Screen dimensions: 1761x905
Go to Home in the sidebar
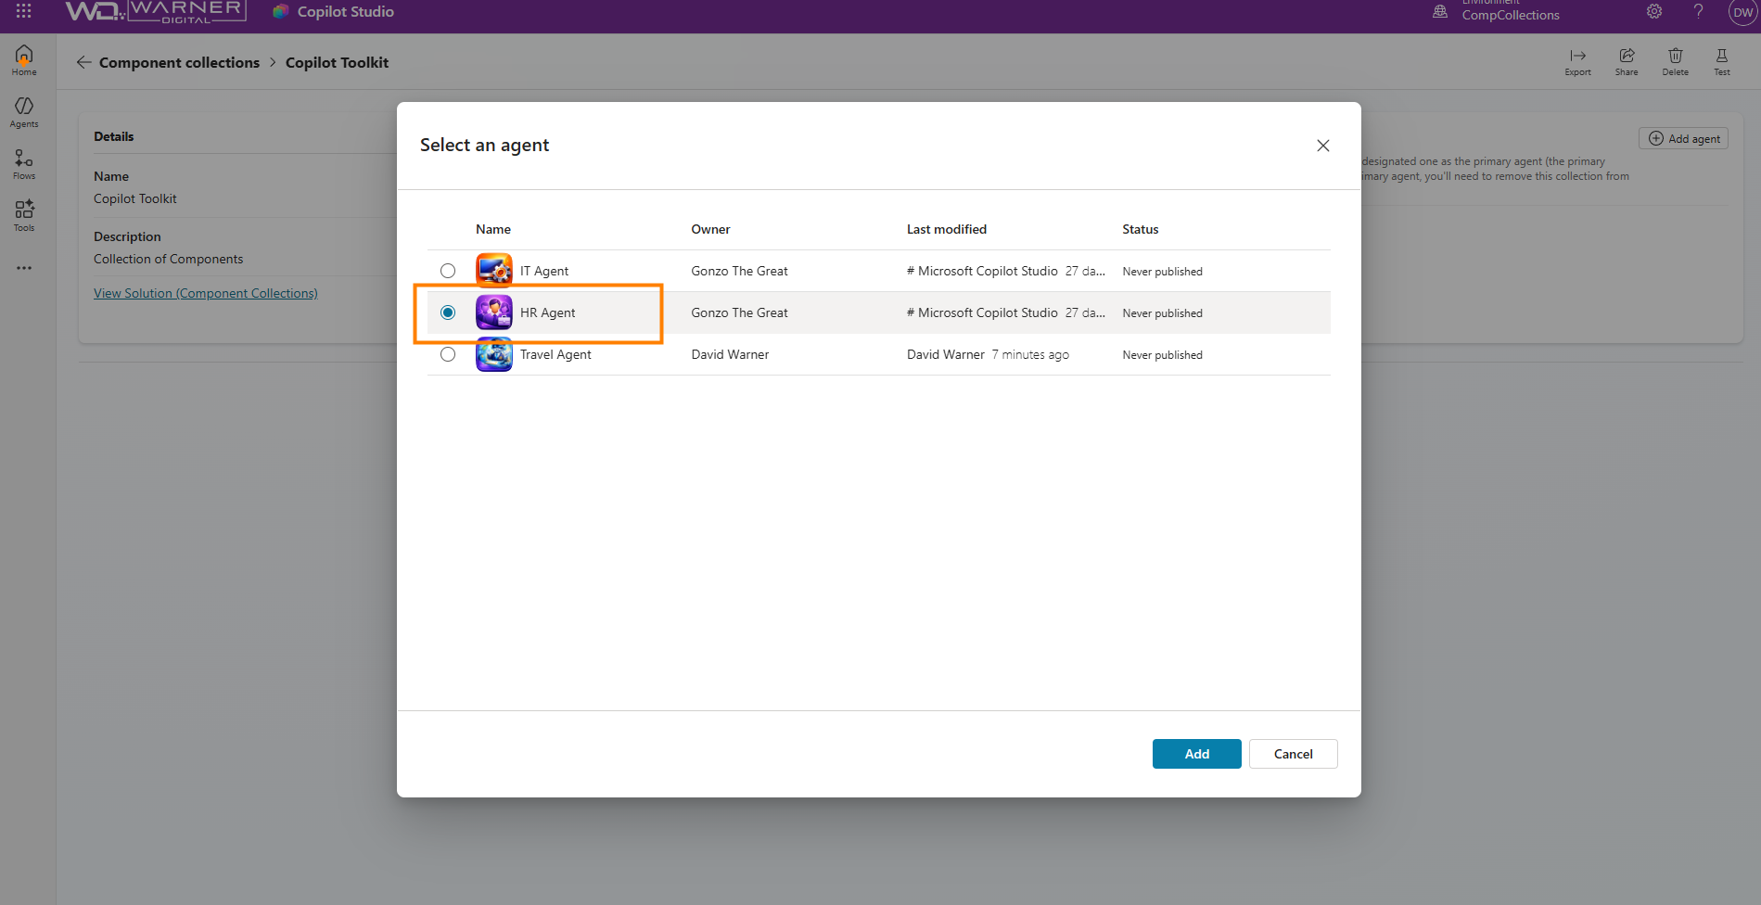(24, 60)
